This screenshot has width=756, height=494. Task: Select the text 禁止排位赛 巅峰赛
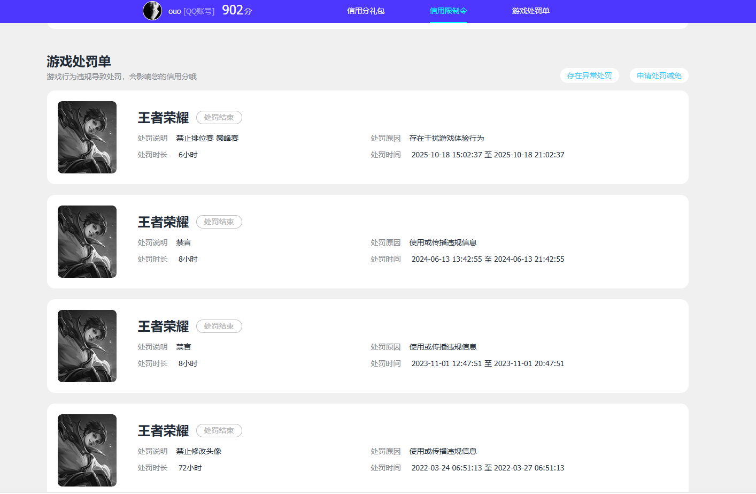(x=207, y=138)
